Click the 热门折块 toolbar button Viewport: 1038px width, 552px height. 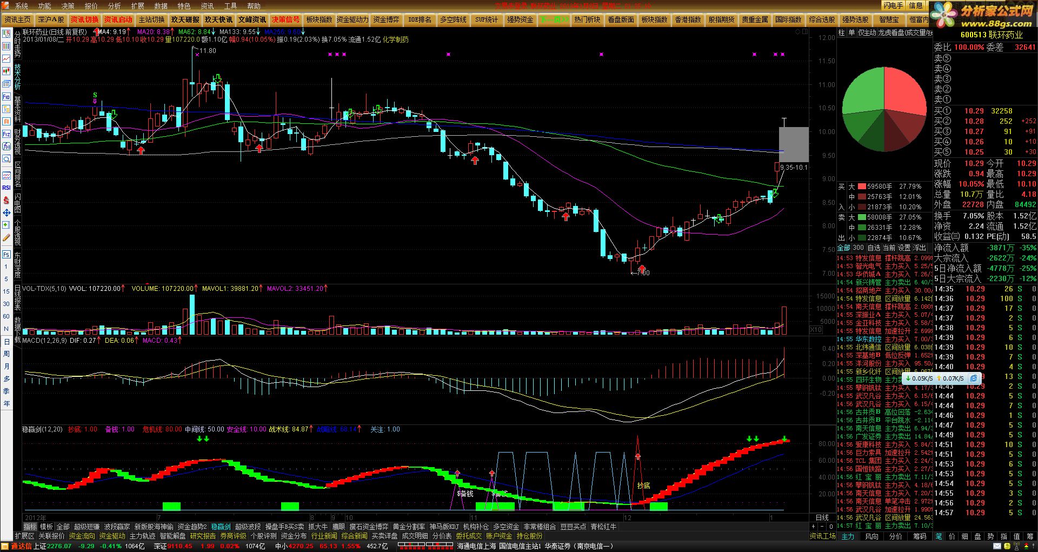pyautogui.click(x=587, y=19)
